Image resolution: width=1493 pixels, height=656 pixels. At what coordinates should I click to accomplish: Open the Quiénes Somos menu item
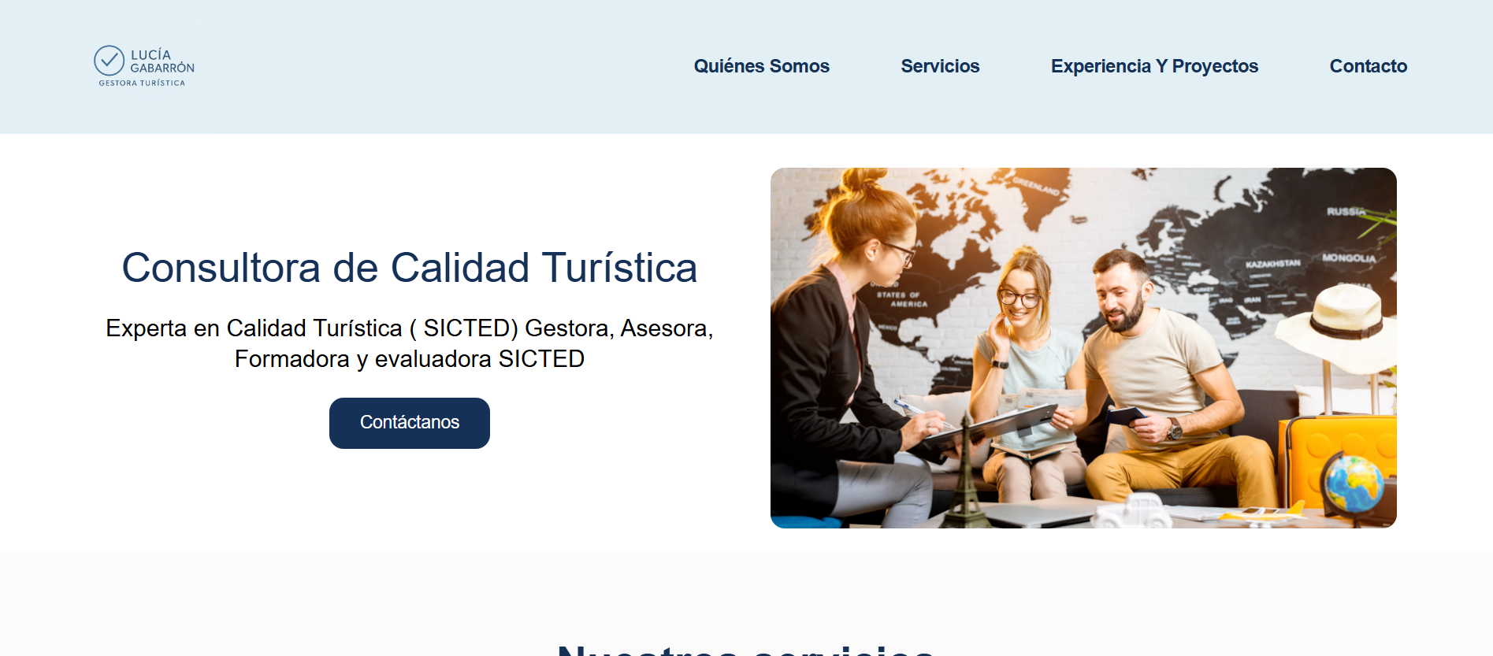coord(761,66)
